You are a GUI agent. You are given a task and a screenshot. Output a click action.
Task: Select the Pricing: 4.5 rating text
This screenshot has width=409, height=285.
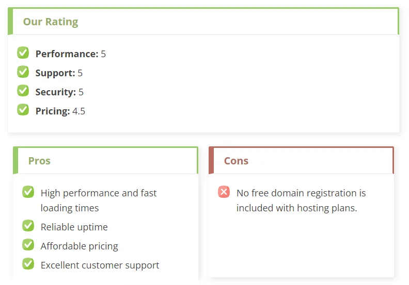(60, 111)
